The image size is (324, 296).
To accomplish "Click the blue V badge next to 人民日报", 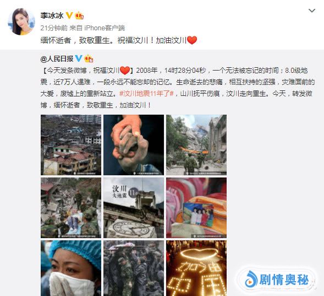I will click(79, 58).
